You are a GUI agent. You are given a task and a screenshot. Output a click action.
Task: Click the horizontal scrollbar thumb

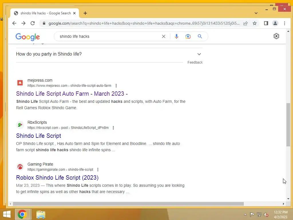point(128,204)
